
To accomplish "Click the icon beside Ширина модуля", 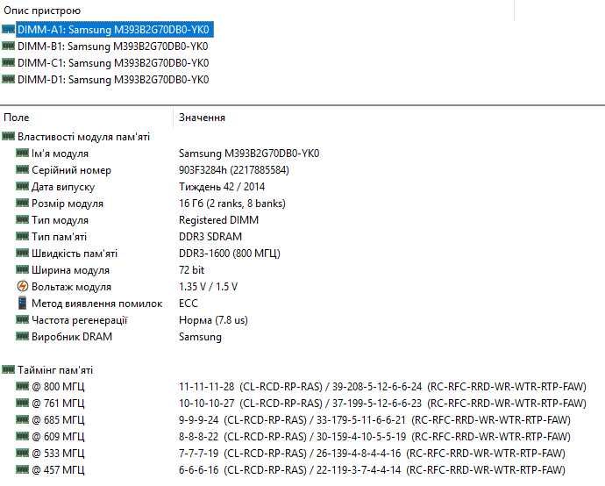I will pos(23,269).
